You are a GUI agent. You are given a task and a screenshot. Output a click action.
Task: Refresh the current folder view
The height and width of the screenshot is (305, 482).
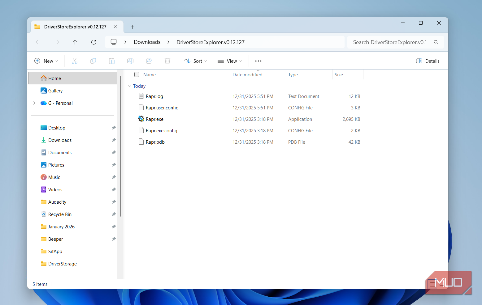point(93,42)
